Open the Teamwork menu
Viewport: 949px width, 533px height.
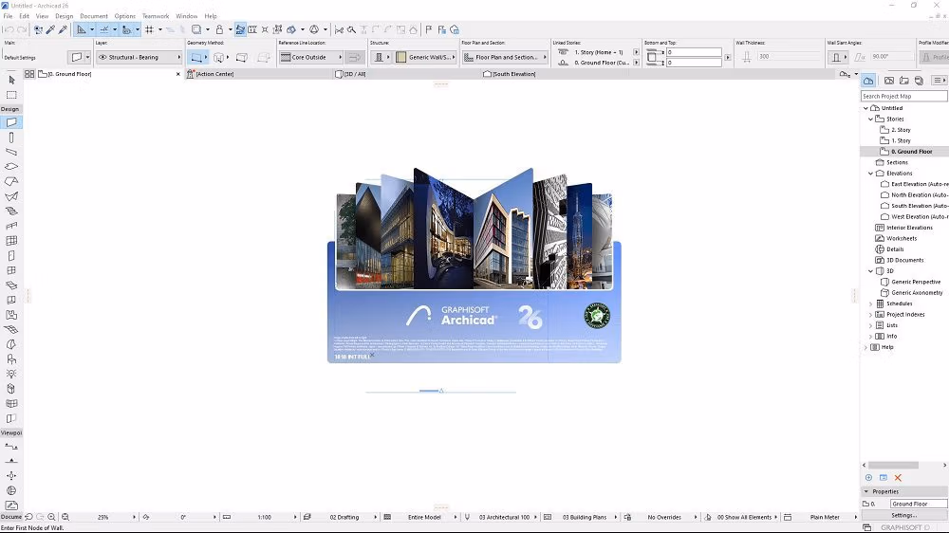156,16
